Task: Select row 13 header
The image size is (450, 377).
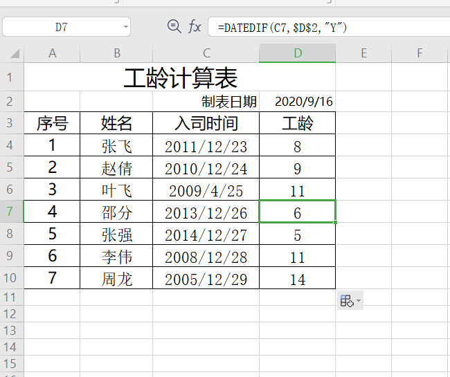Action: tap(12, 331)
